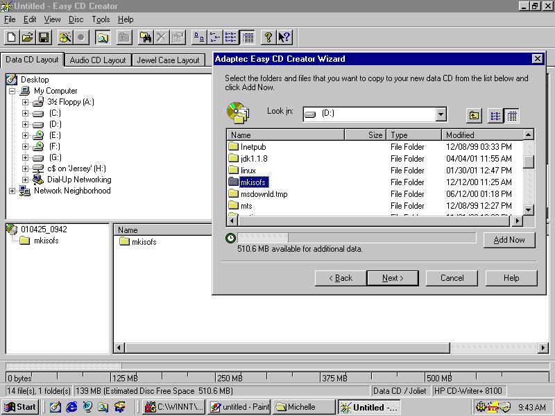Open Help Topics with the question mark icon
This screenshot has height=416, width=555.
click(x=268, y=37)
